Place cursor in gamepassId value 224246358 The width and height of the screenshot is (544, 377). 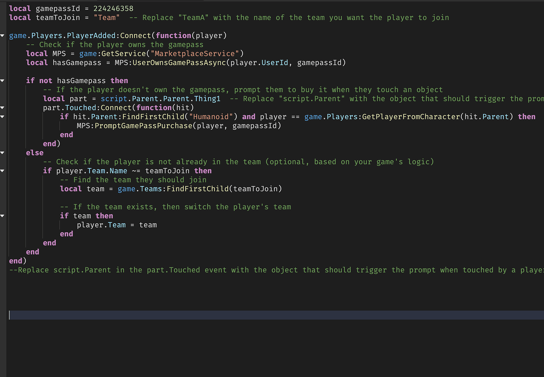113,8
